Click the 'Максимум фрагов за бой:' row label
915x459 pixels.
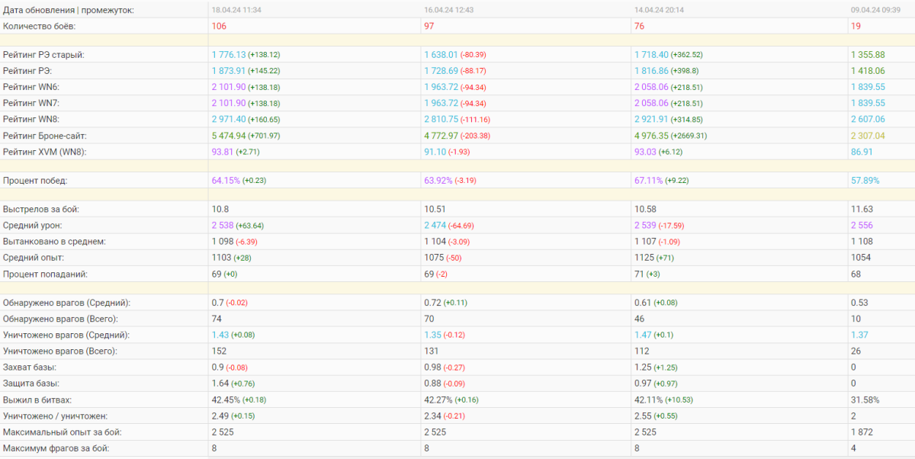click(56, 448)
